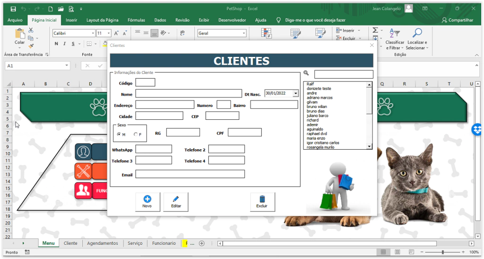484x259 pixels.
Task: Click the Novo button with plus icon
Action: pyautogui.click(x=147, y=202)
